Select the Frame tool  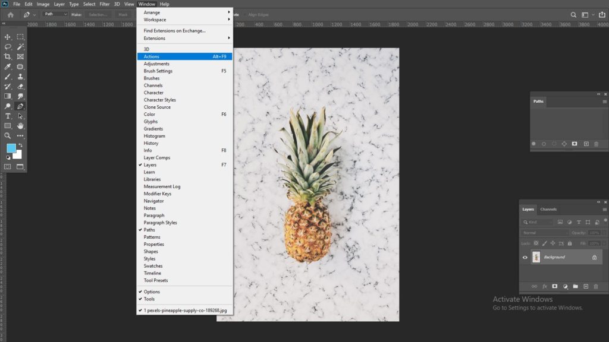(x=20, y=56)
